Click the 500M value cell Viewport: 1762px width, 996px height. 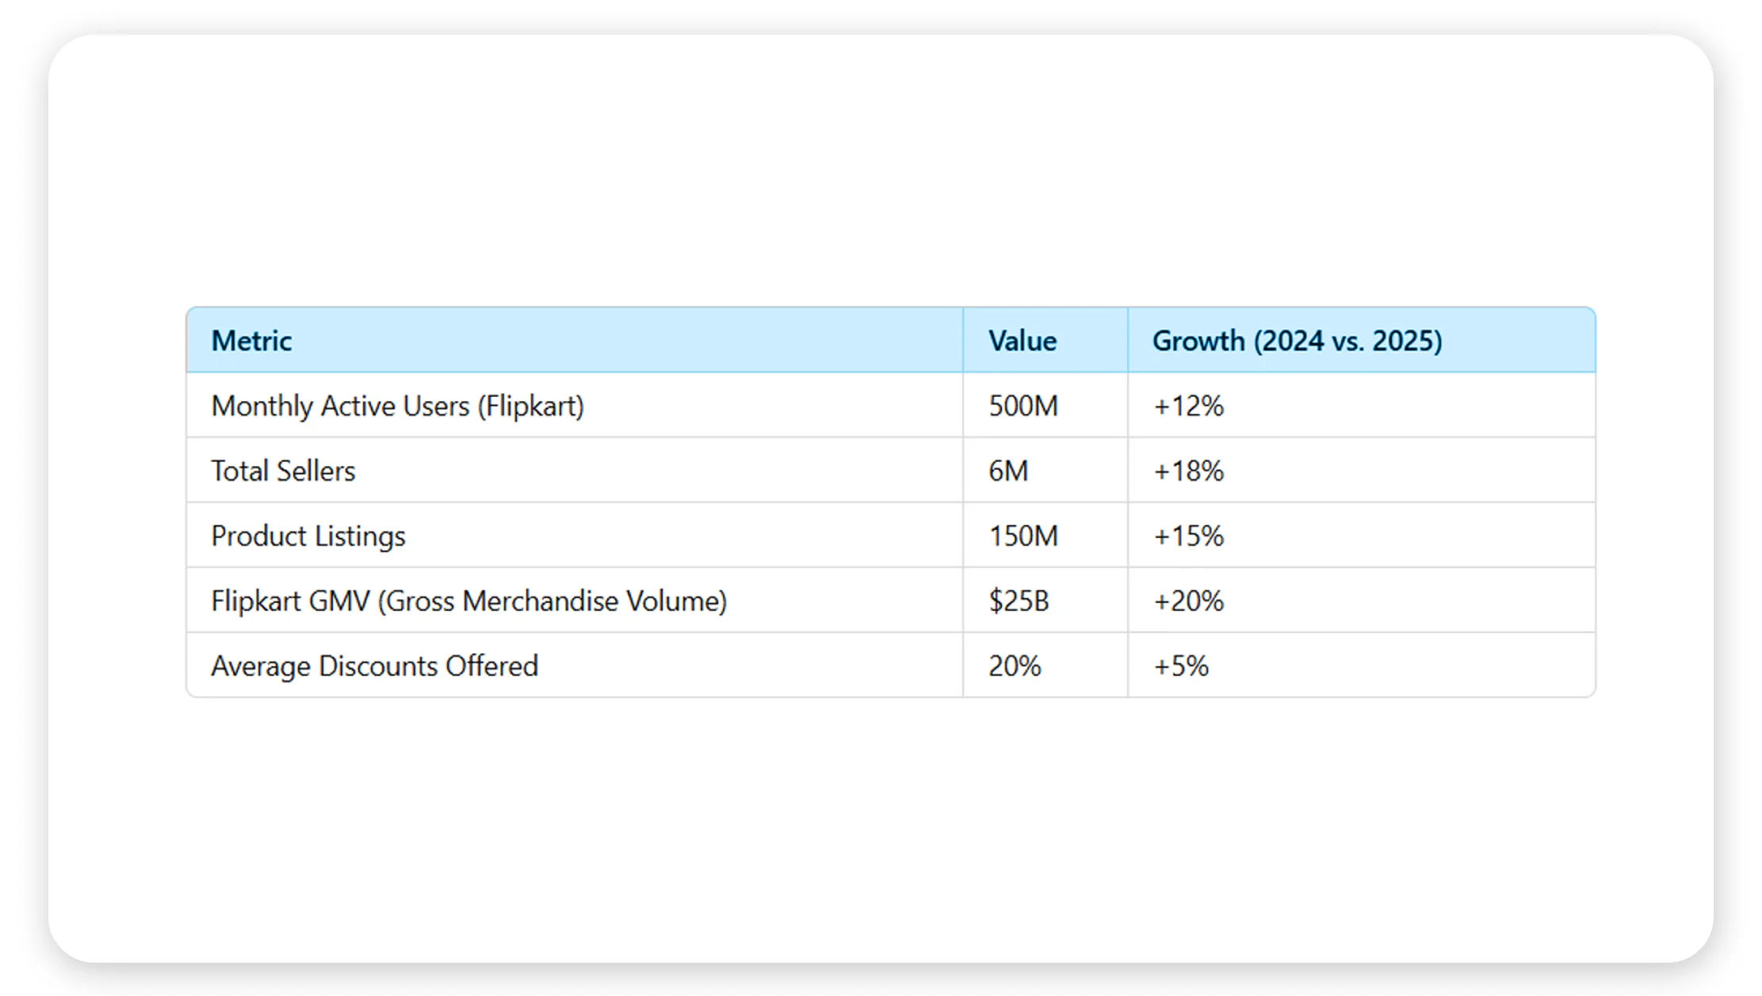tap(1045, 405)
